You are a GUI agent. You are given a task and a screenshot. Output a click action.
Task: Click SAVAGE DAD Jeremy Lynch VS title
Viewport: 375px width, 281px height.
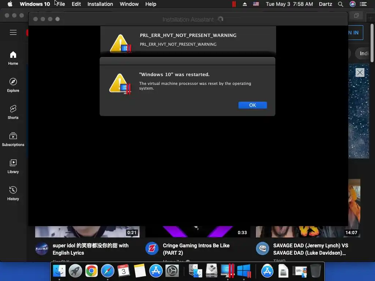coord(311,249)
